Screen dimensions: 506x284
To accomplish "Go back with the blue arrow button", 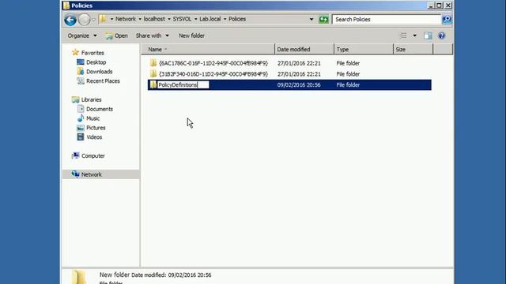I will pyautogui.click(x=70, y=20).
